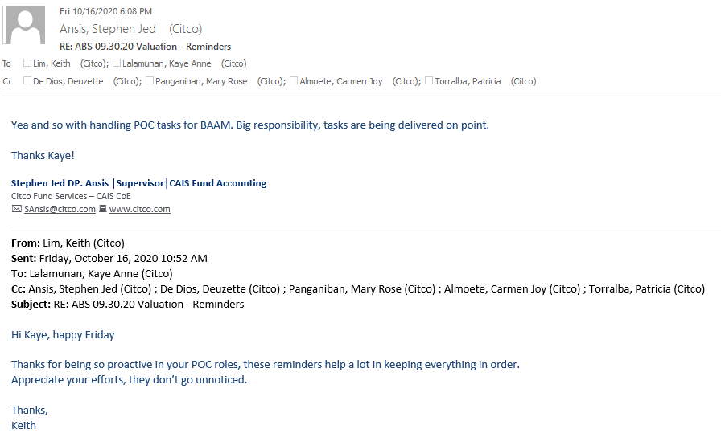Click presence box beside Panganiban, Mary Rose in top Cc field
The height and width of the screenshot is (446, 721).
point(150,80)
